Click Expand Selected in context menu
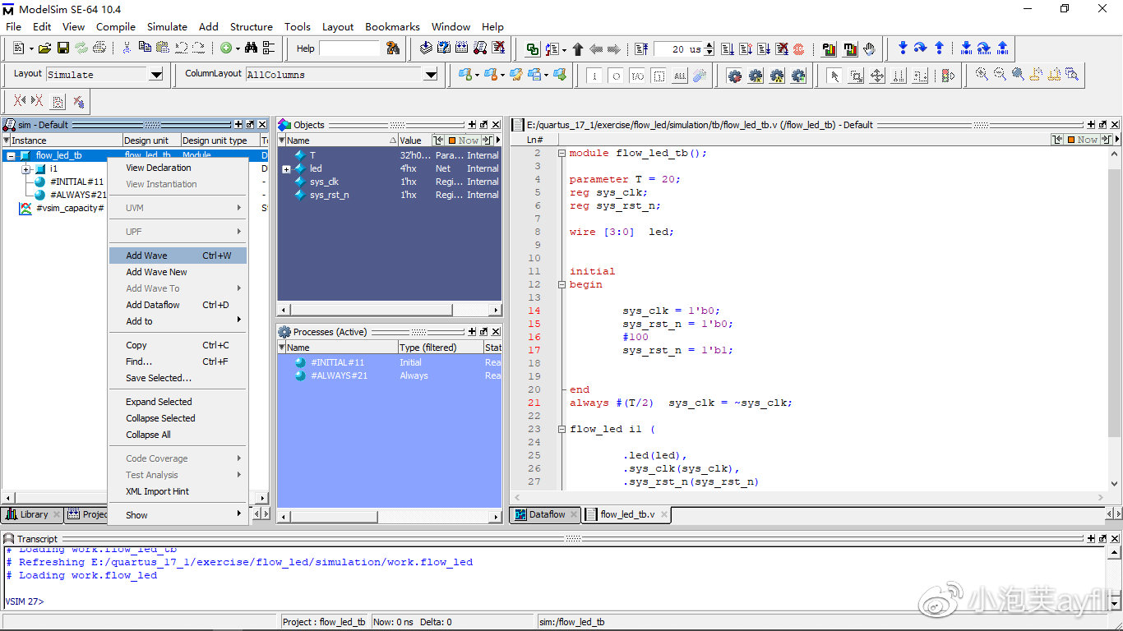The width and height of the screenshot is (1123, 631). pyautogui.click(x=178, y=402)
